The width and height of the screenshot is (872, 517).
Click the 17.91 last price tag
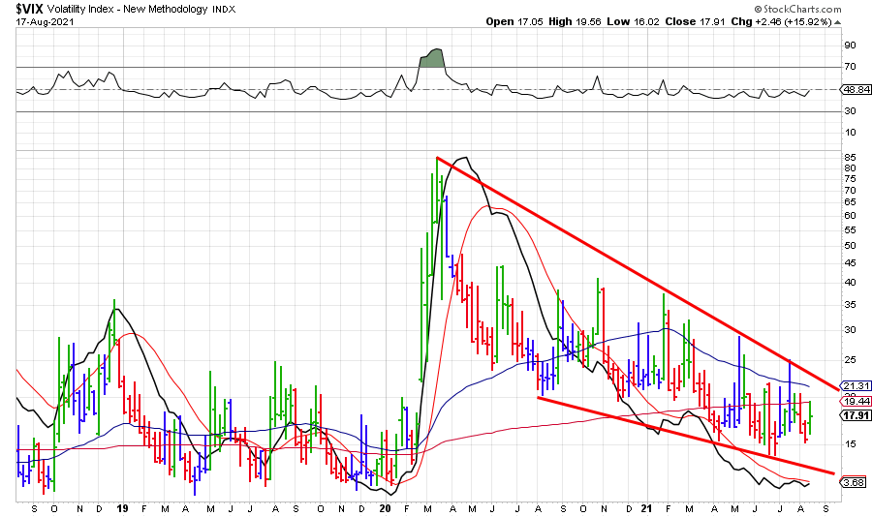[854, 415]
